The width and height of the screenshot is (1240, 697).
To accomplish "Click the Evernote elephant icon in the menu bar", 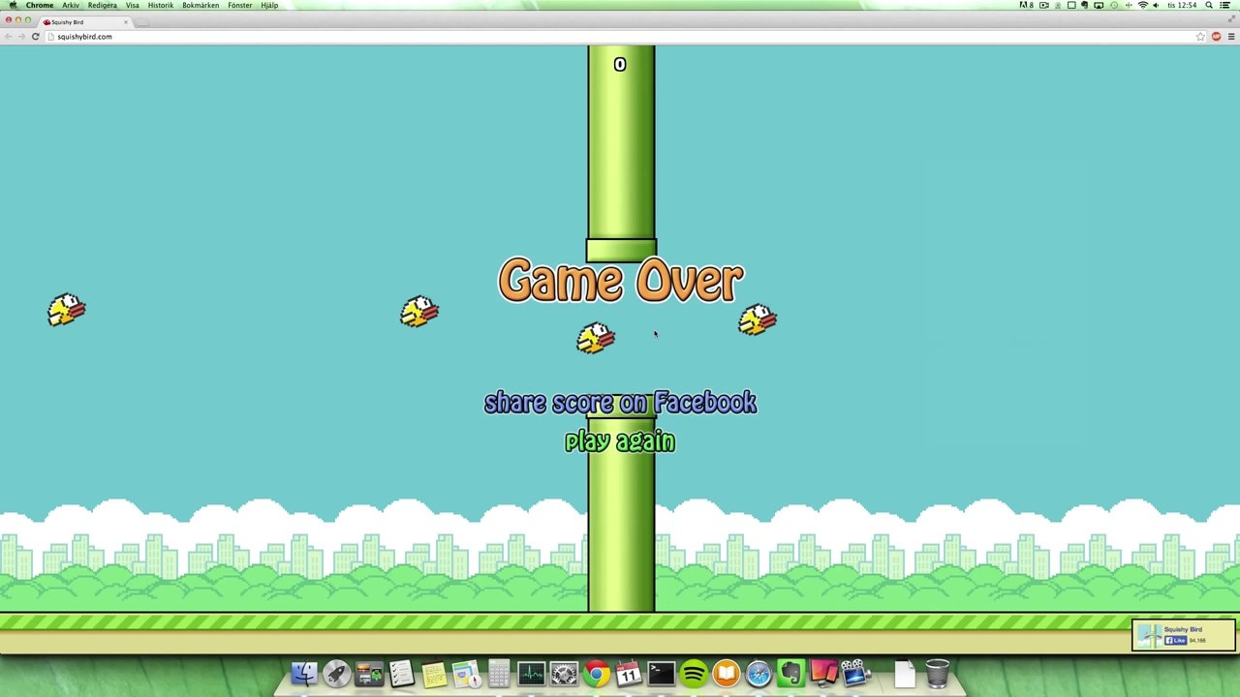I will pyautogui.click(x=1085, y=5).
